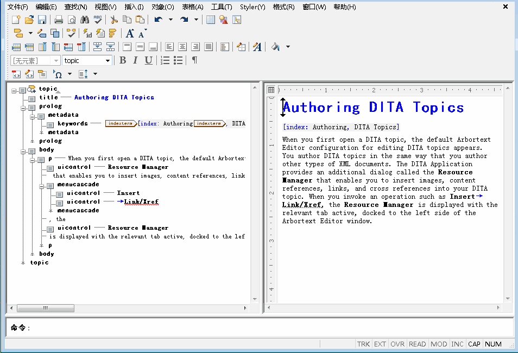Viewport: 518px width, 353px height.
Task: Open the Omega symbol dropdown arrow
Action: (70, 74)
